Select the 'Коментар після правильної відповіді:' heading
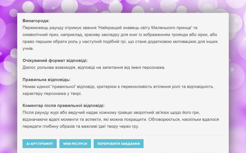Image resolution: width=246 pixels, height=153 pixels. click(63, 106)
